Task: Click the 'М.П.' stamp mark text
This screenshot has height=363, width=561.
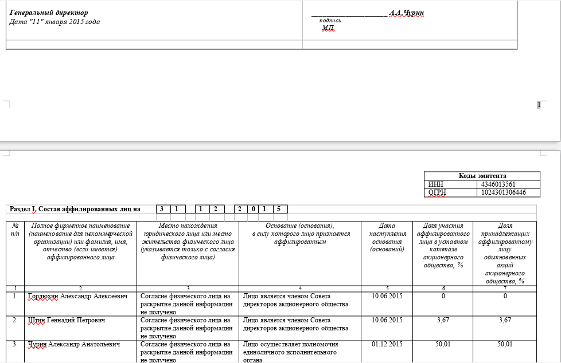Action: (x=328, y=27)
